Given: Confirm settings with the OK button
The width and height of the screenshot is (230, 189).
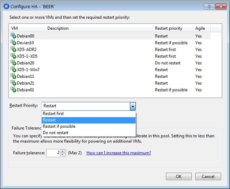Looking at the screenshot, I should click(x=179, y=177).
